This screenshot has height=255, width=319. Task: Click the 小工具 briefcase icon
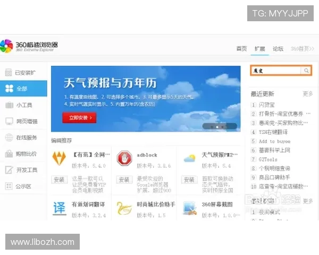click(9, 105)
